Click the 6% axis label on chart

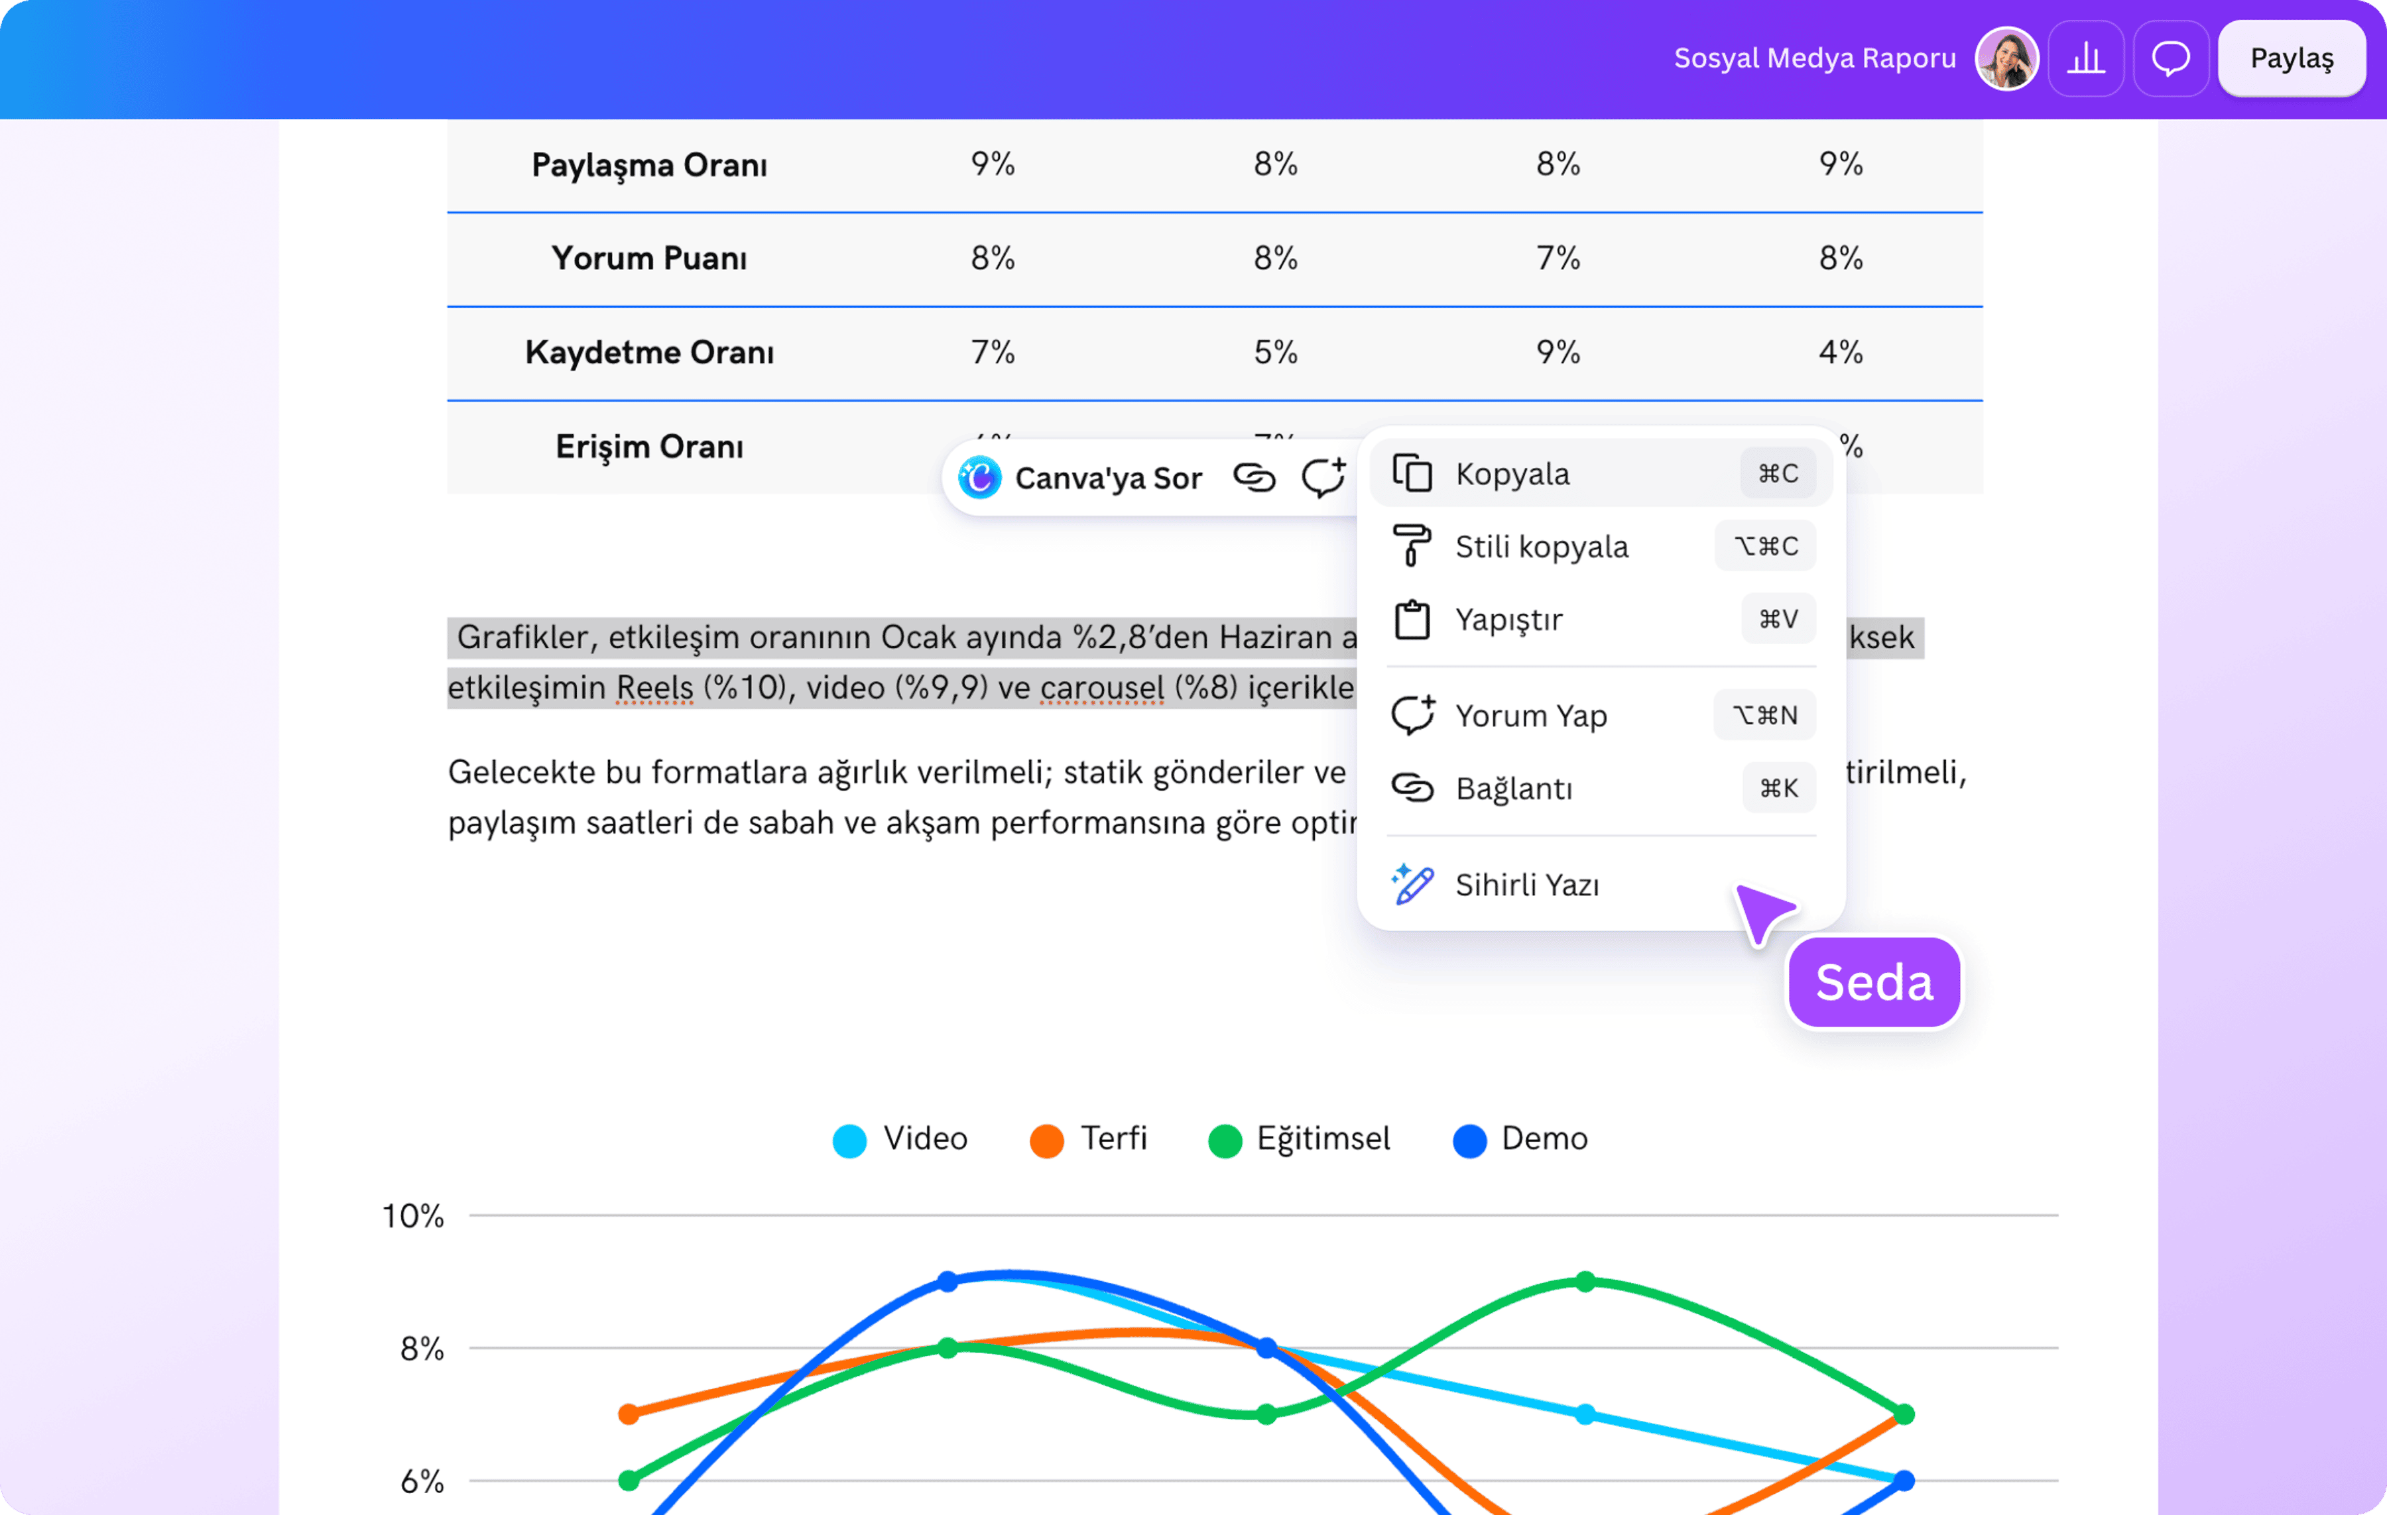[422, 1481]
